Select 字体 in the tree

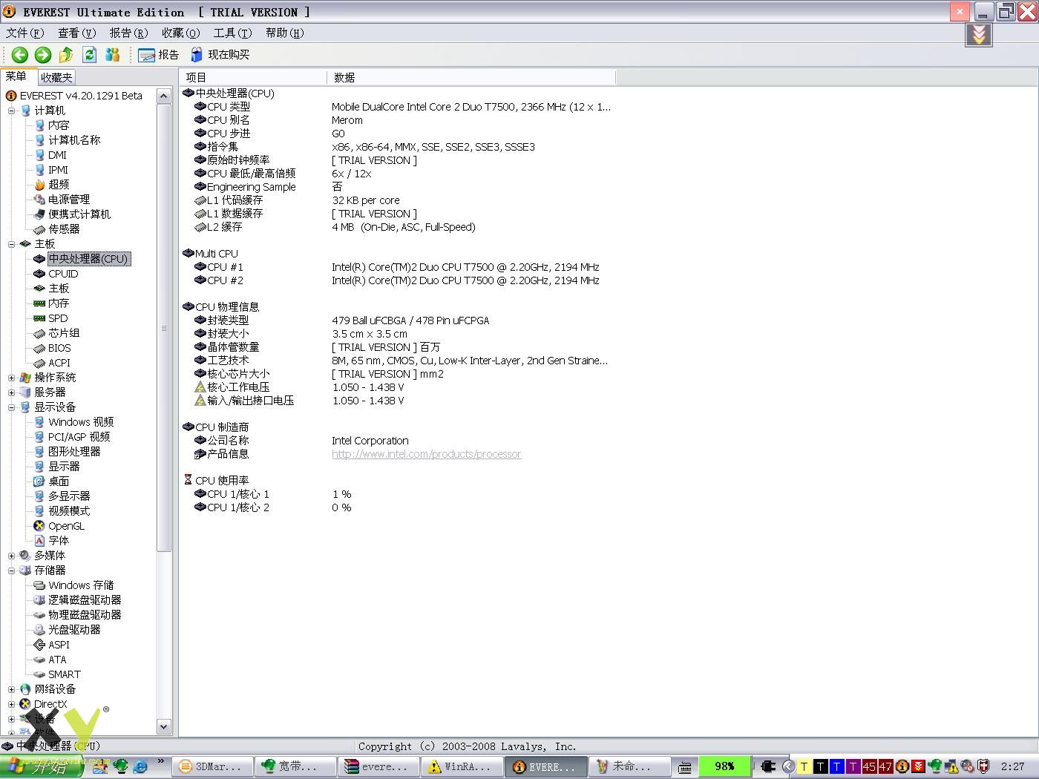point(59,541)
